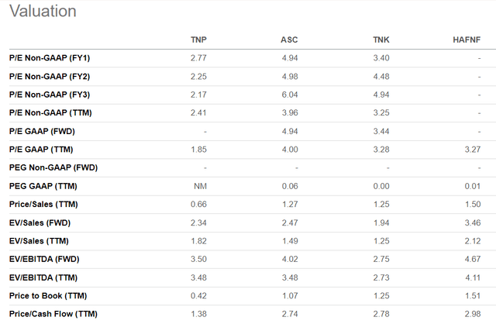Select the Price/Cash Flow (TTM) row label
496x324 pixels.
pyautogui.click(x=53, y=314)
